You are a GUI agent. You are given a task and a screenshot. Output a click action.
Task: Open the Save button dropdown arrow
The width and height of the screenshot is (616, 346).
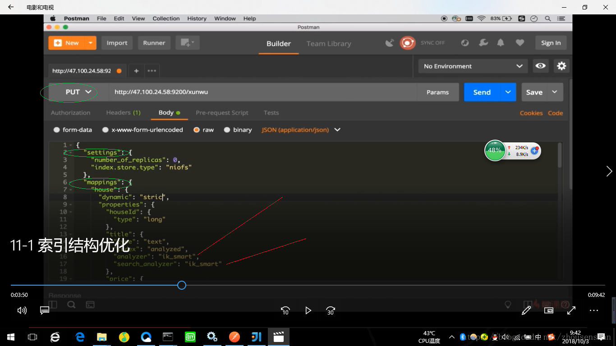[555, 92]
